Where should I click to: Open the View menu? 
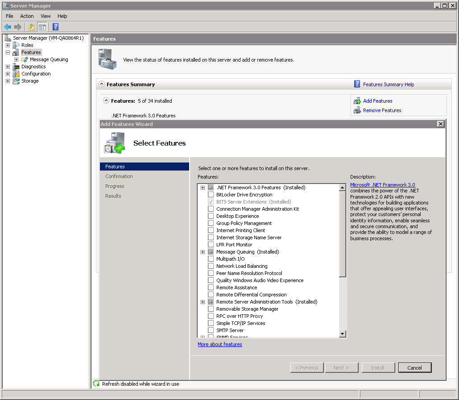[x=45, y=16]
